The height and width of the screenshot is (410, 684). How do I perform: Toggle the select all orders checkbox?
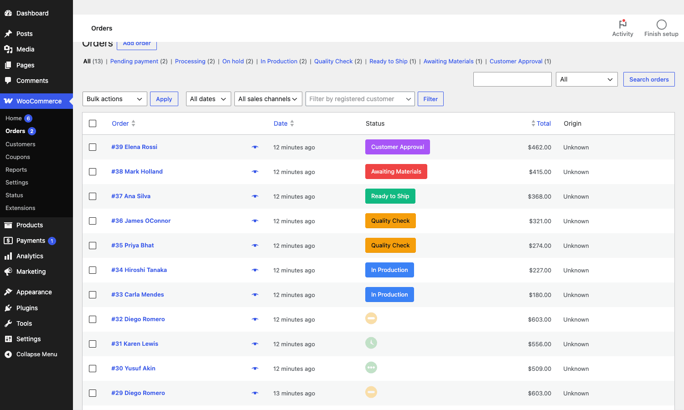[93, 123]
